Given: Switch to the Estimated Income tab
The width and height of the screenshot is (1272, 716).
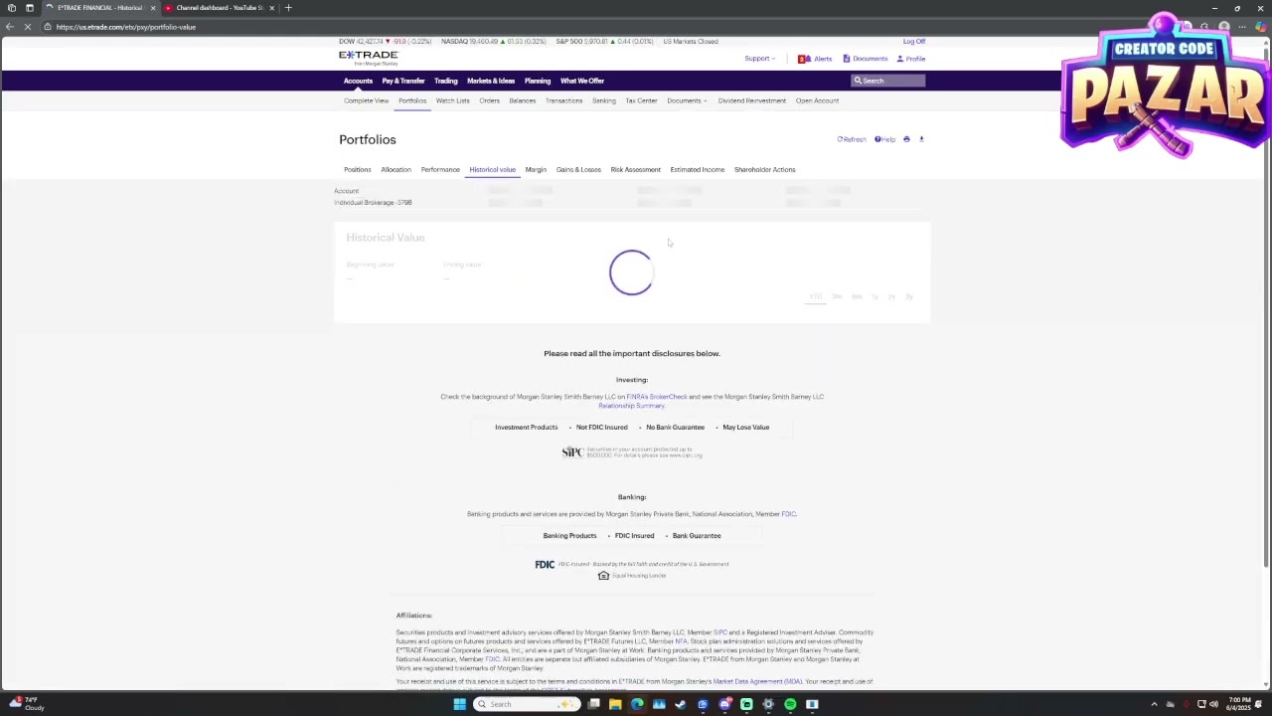Looking at the screenshot, I should [x=697, y=169].
